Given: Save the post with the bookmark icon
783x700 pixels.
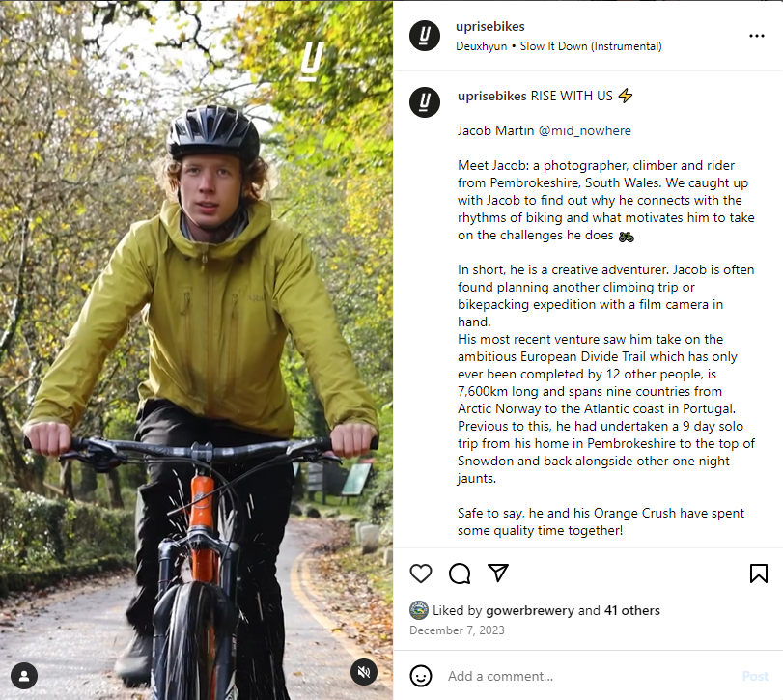Looking at the screenshot, I should pyautogui.click(x=759, y=574).
